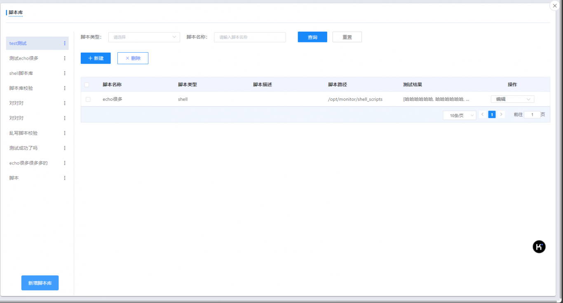Viewport: 563px width, 303px height.
Task: Click the echo很多 name cell
Action: pos(113,99)
